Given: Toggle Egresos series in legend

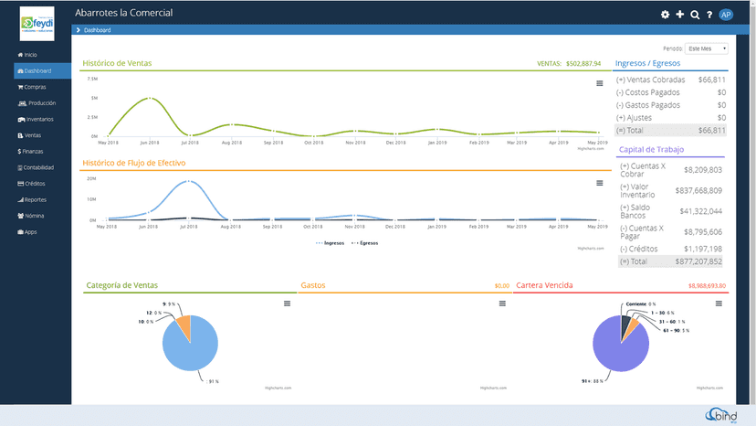Looking at the screenshot, I should tap(365, 243).
